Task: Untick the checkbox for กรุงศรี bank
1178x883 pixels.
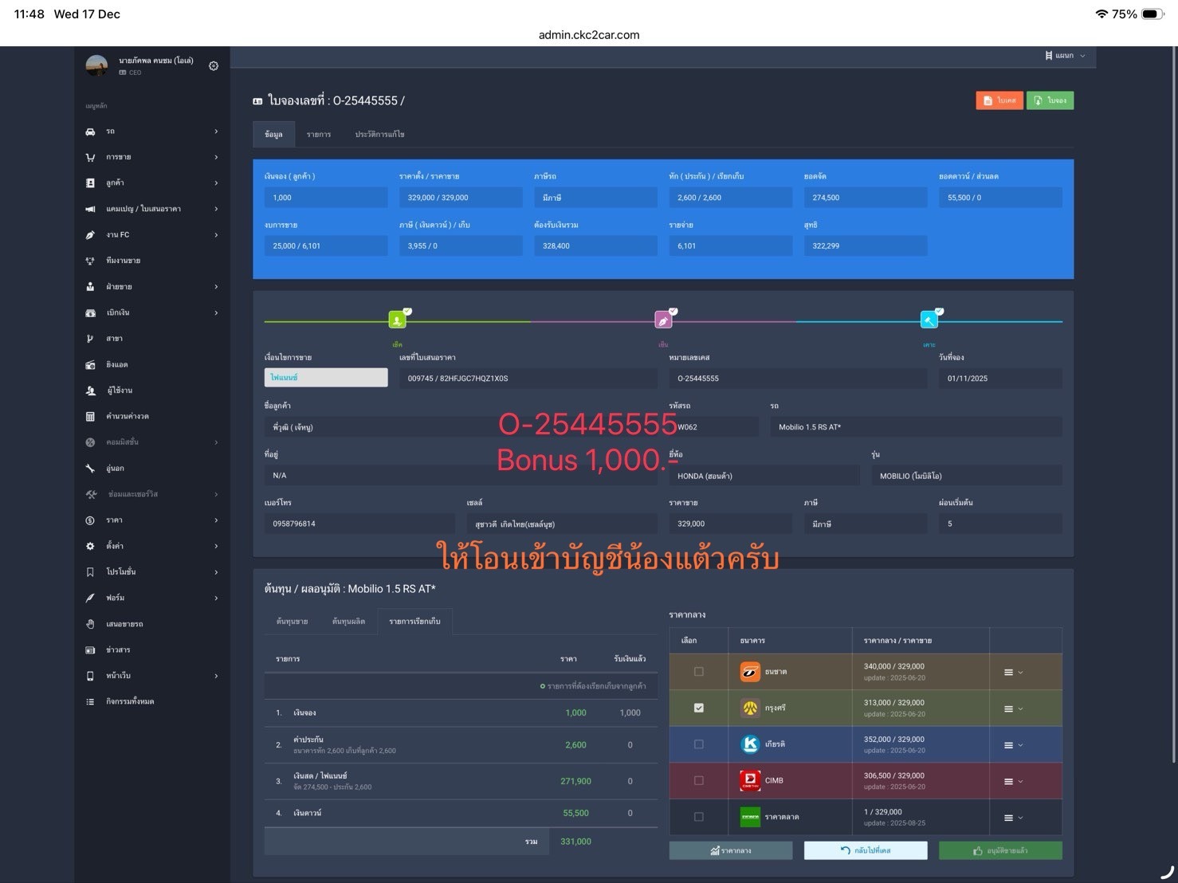Action: point(699,708)
